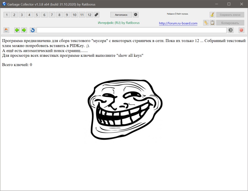Open page number 12

90,15
